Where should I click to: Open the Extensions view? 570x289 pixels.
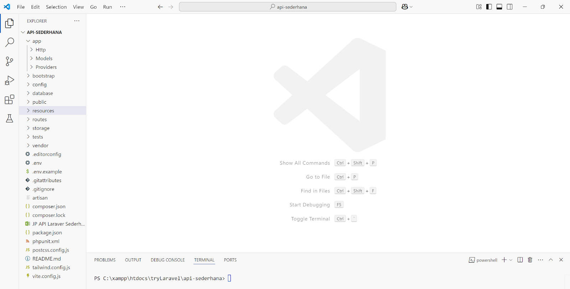pos(10,99)
